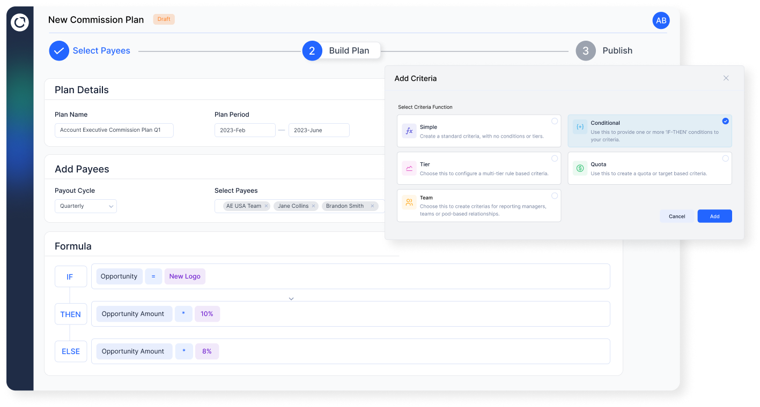Viewport: 760px width, 407px height.
Task: Click the Simple function fx icon
Action: [x=409, y=131]
